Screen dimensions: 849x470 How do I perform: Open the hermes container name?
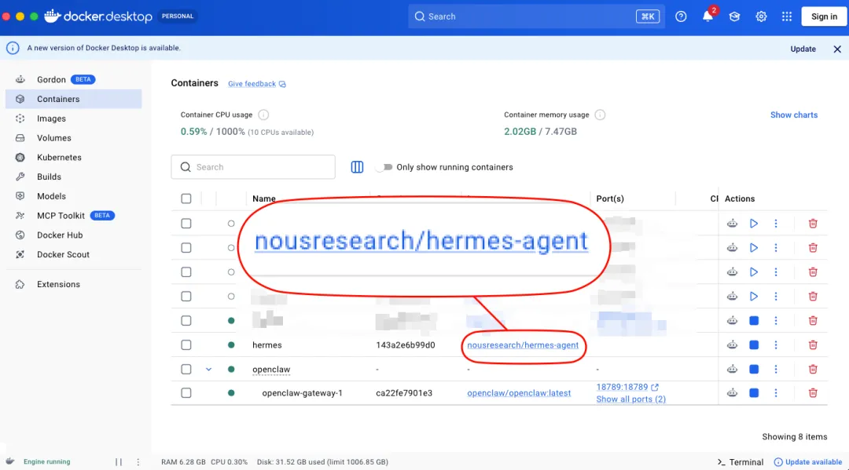pyautogui.click(x=267, y=344)
